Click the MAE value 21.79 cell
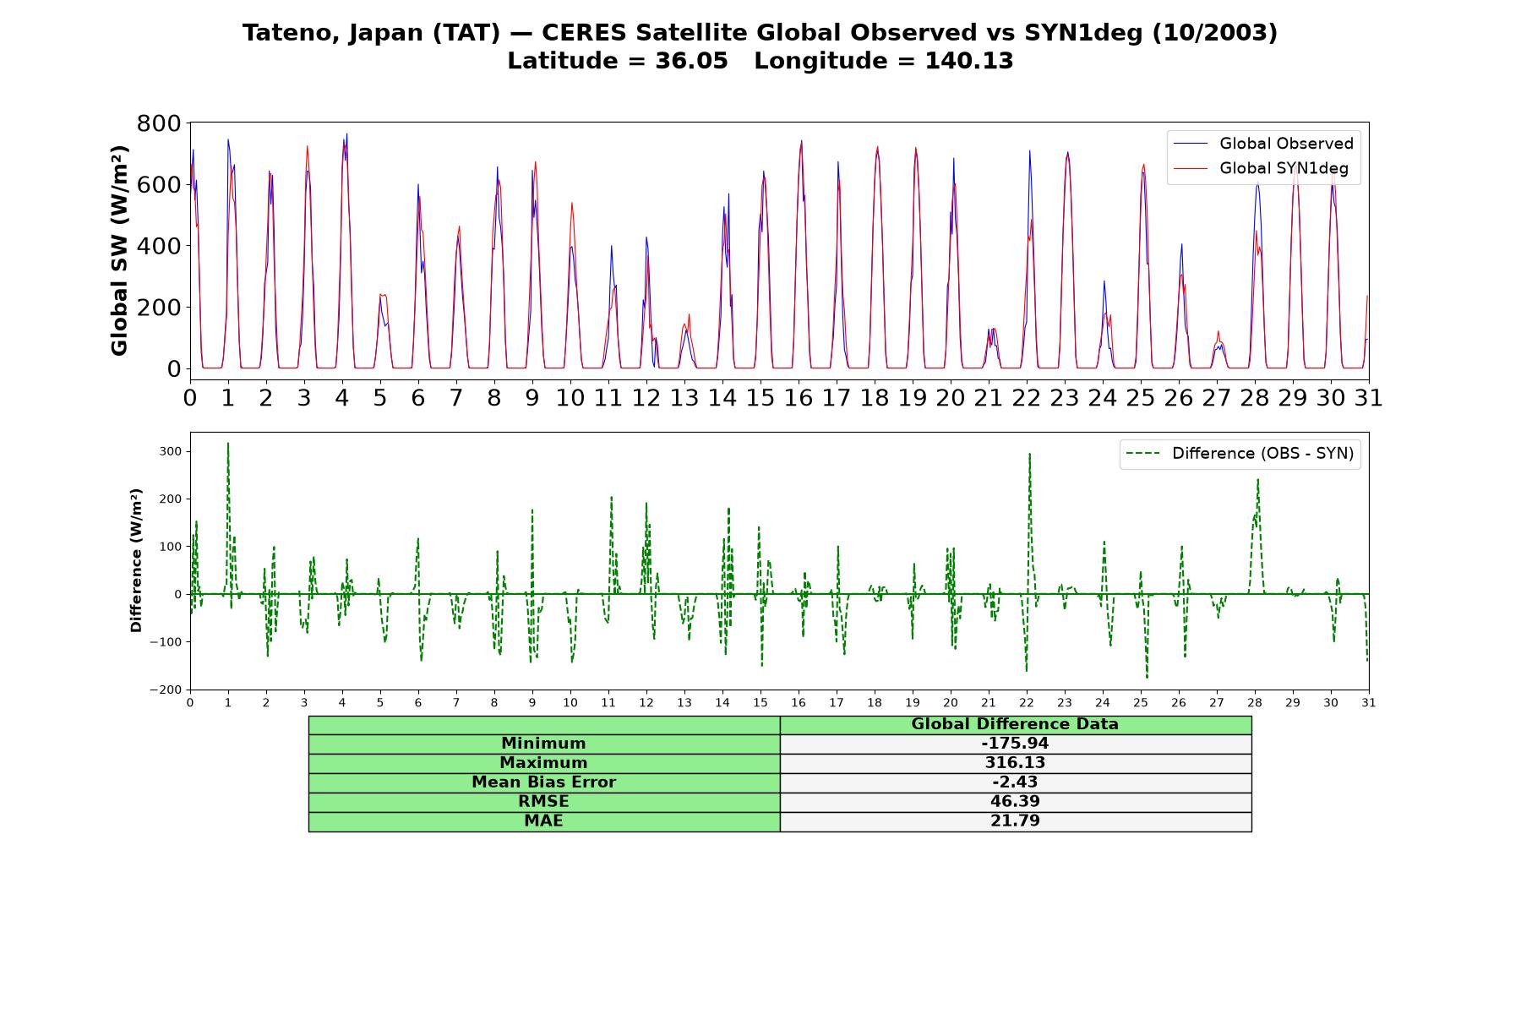The width and height of the screenshot is (1521, 1014). pos(1015,821)
